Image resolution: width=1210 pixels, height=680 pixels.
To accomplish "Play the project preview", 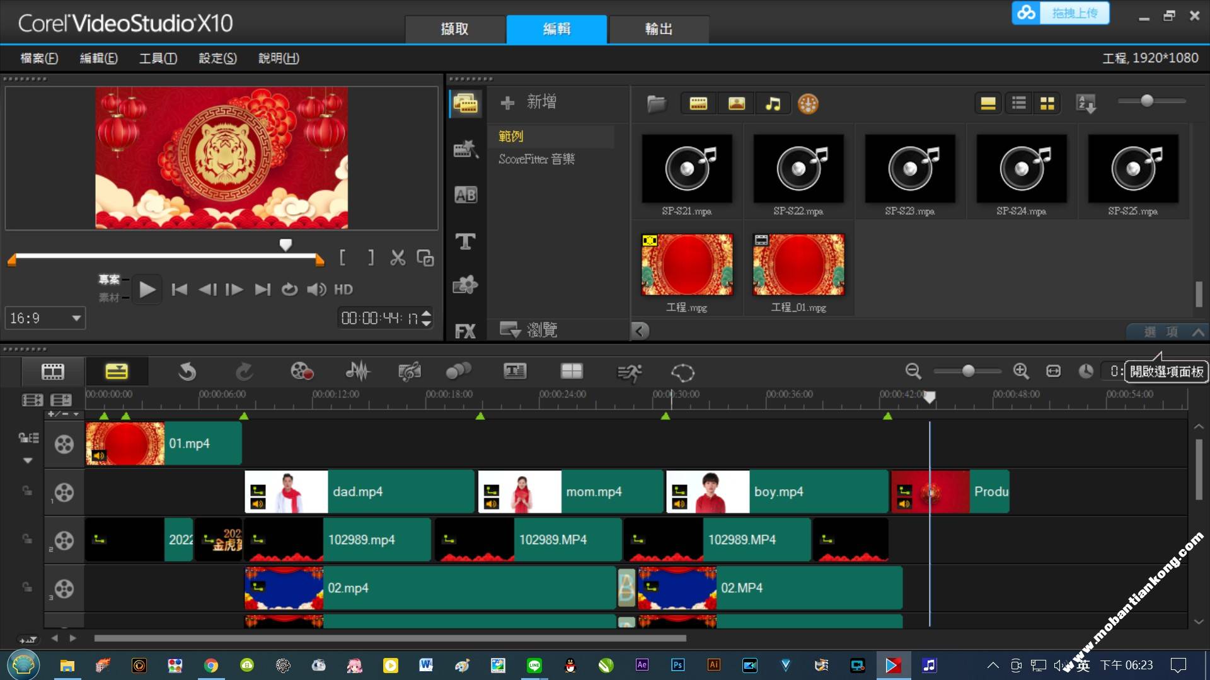I will (147, 290).
